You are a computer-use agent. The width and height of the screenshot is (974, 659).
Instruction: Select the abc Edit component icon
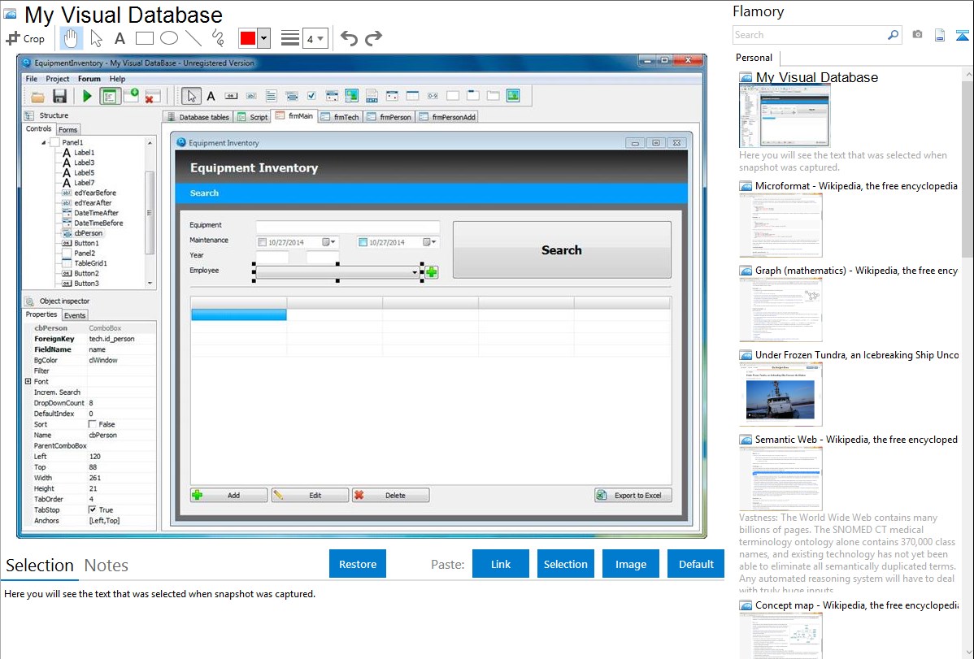(x=251, y=96)
